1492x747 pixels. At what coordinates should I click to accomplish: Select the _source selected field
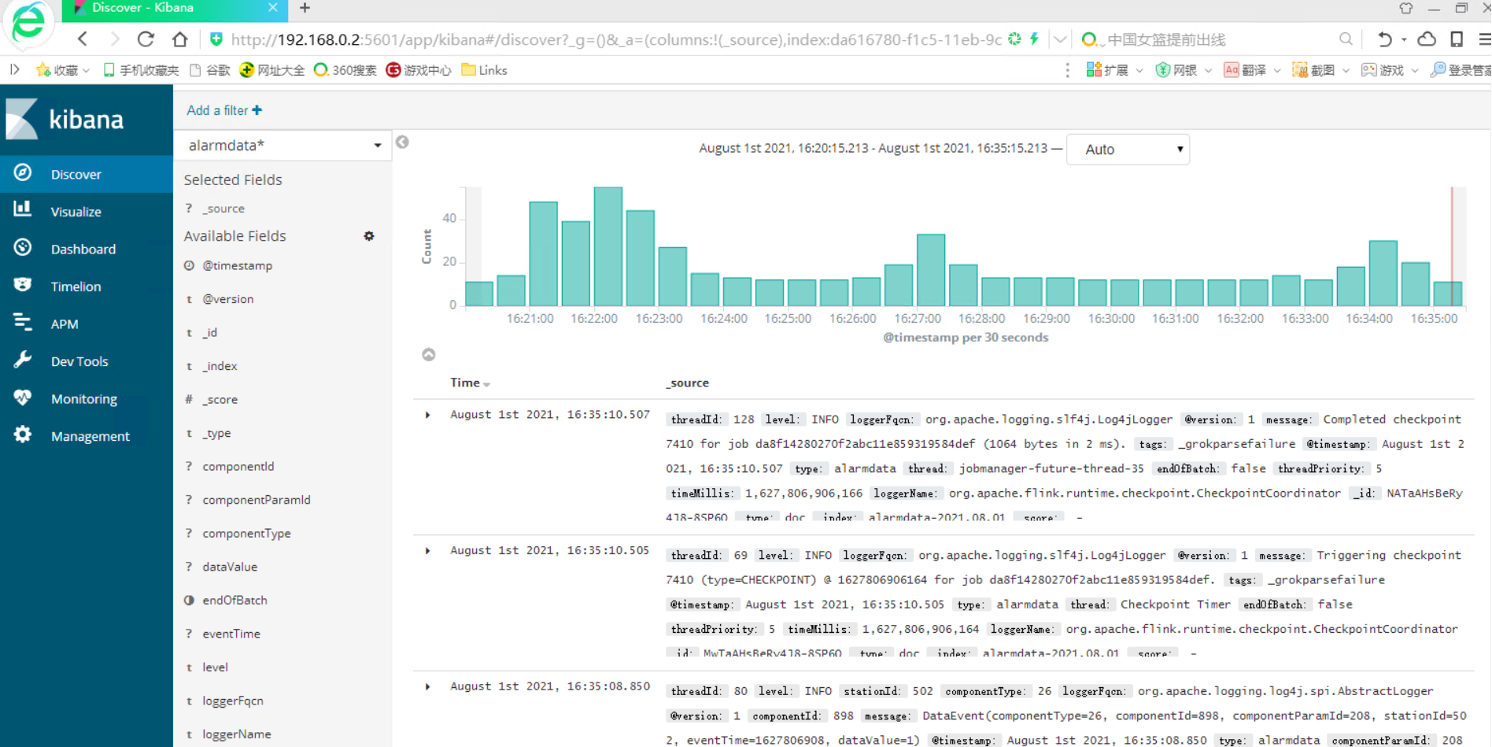(224, 209)
